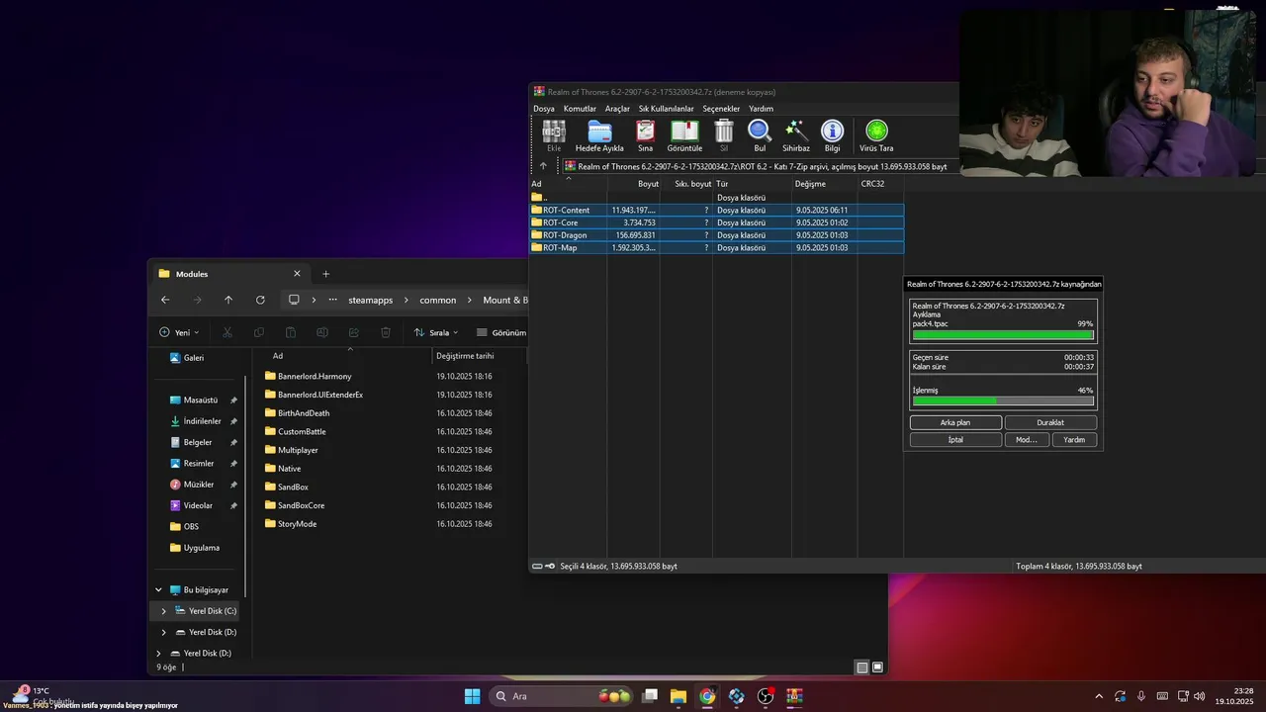Image resolution: width=1266 pixels, height=712 pixels.
Task: Expand the first Yerel Disk (D:) under Bu bilgisayar
Action: pyautogui.click(x=164, y=632)
